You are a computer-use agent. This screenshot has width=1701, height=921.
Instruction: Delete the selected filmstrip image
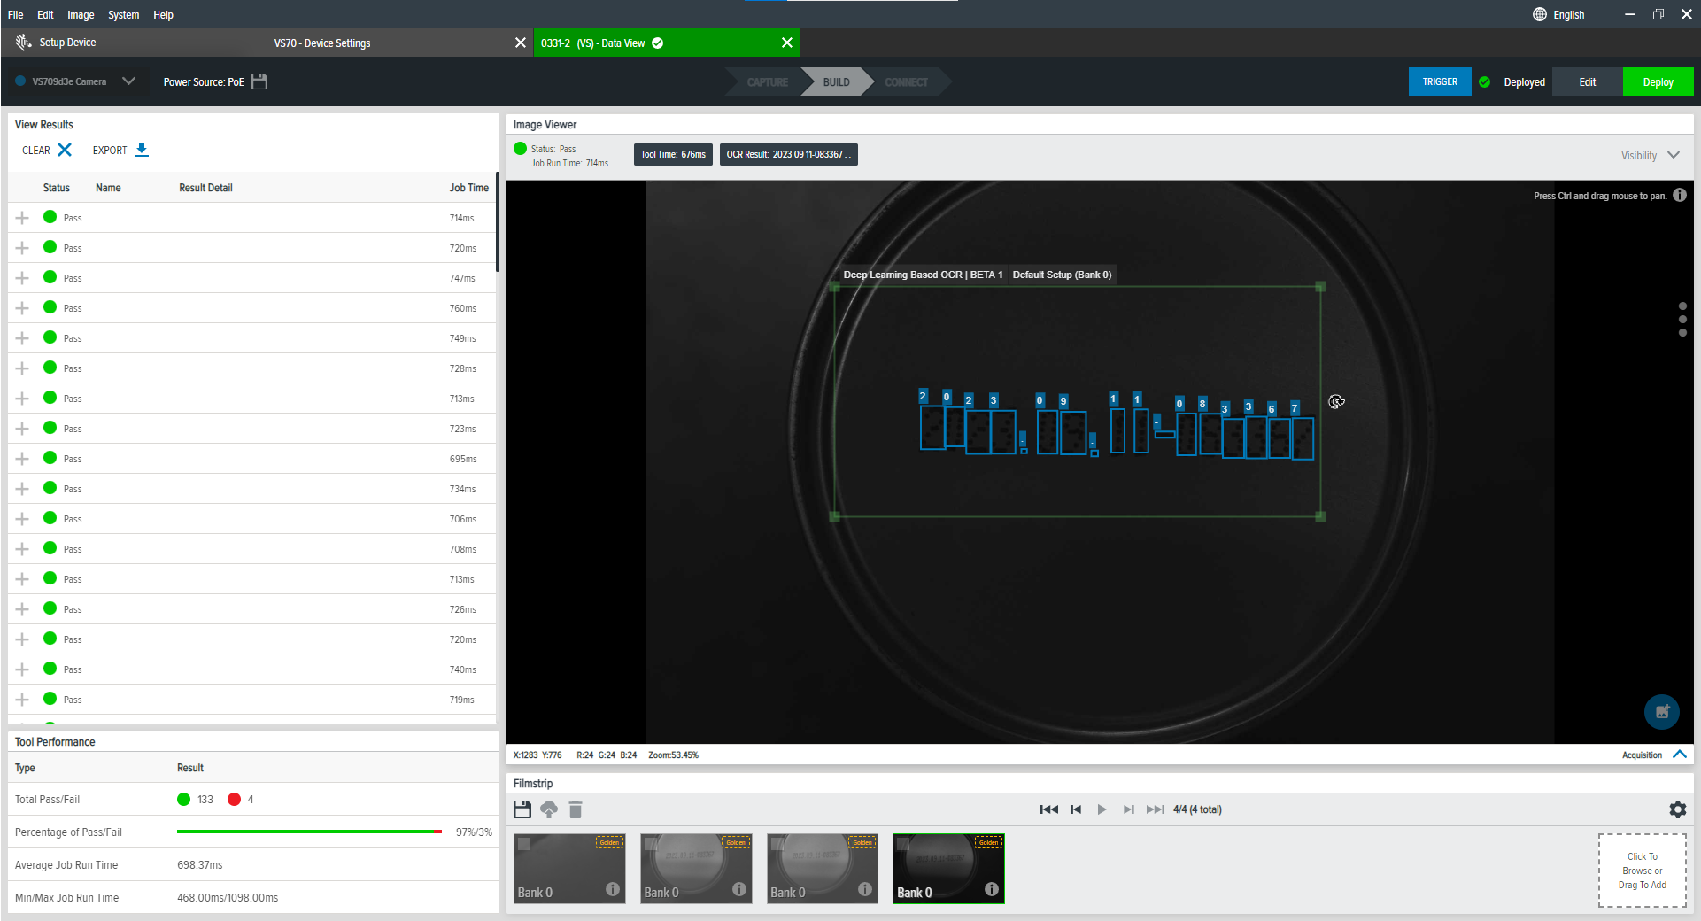(576, 809)
